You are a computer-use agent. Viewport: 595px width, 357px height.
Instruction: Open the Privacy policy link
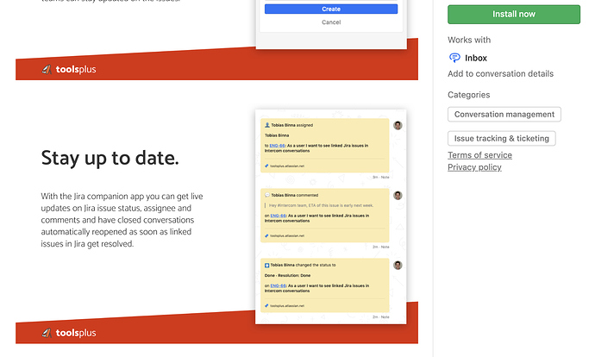pyautogui.click(x=474, y=167)
